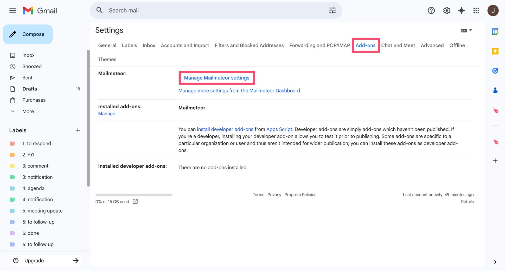This screenshot has height=271, width=505.
Task: Expand the More section in the sidebar
Action: [x=28, y=111]
